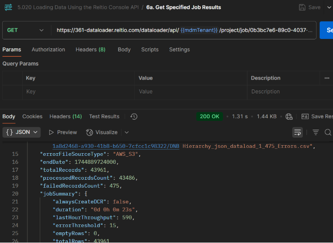Click the filter response icon
The height and width of the screenshot is (243, 333).
click(x=316, y=132)
